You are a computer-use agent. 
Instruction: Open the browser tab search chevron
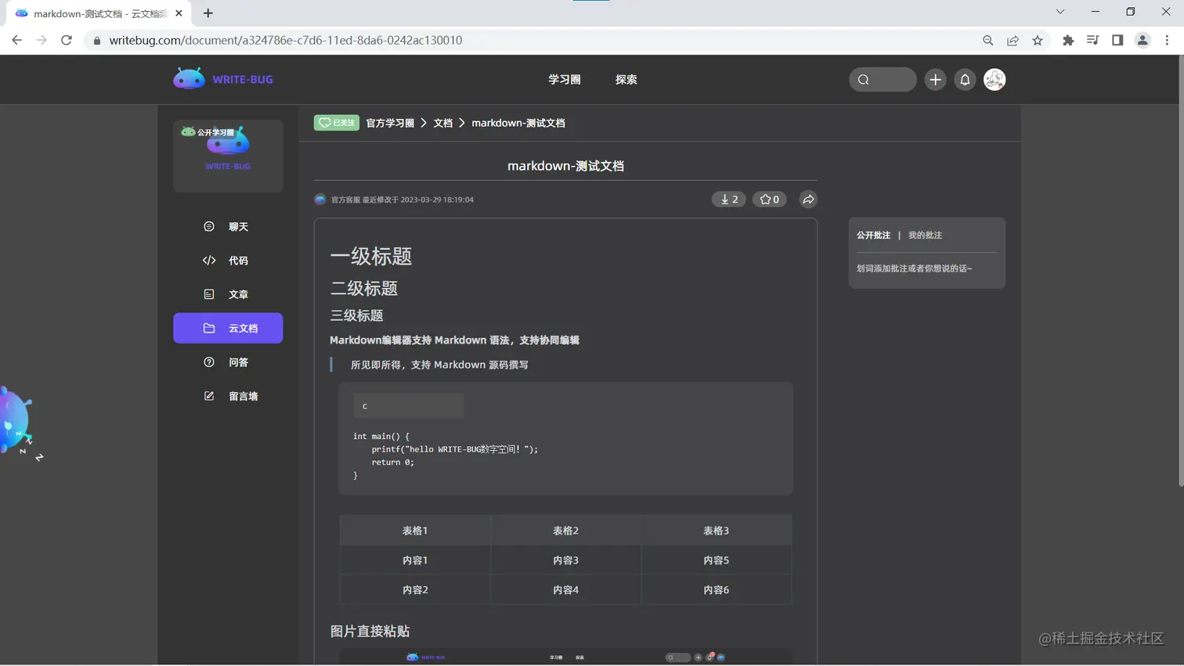tap(1059, 13)
